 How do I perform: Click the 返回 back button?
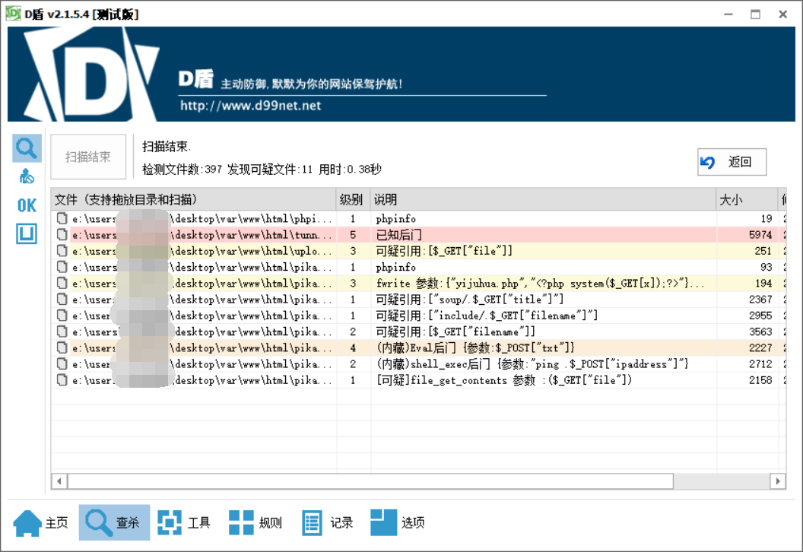[x=732, y=162]
